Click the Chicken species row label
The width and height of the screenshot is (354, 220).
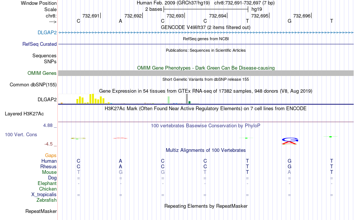[x=48, y=189]
